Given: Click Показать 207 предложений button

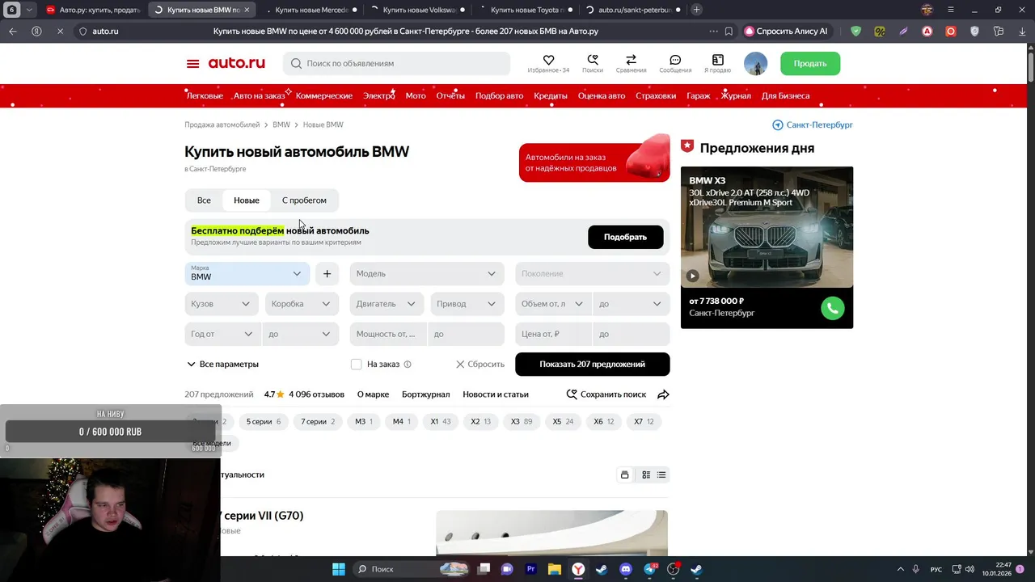Looking at the screenshot, I should click(x=592, y=365).
